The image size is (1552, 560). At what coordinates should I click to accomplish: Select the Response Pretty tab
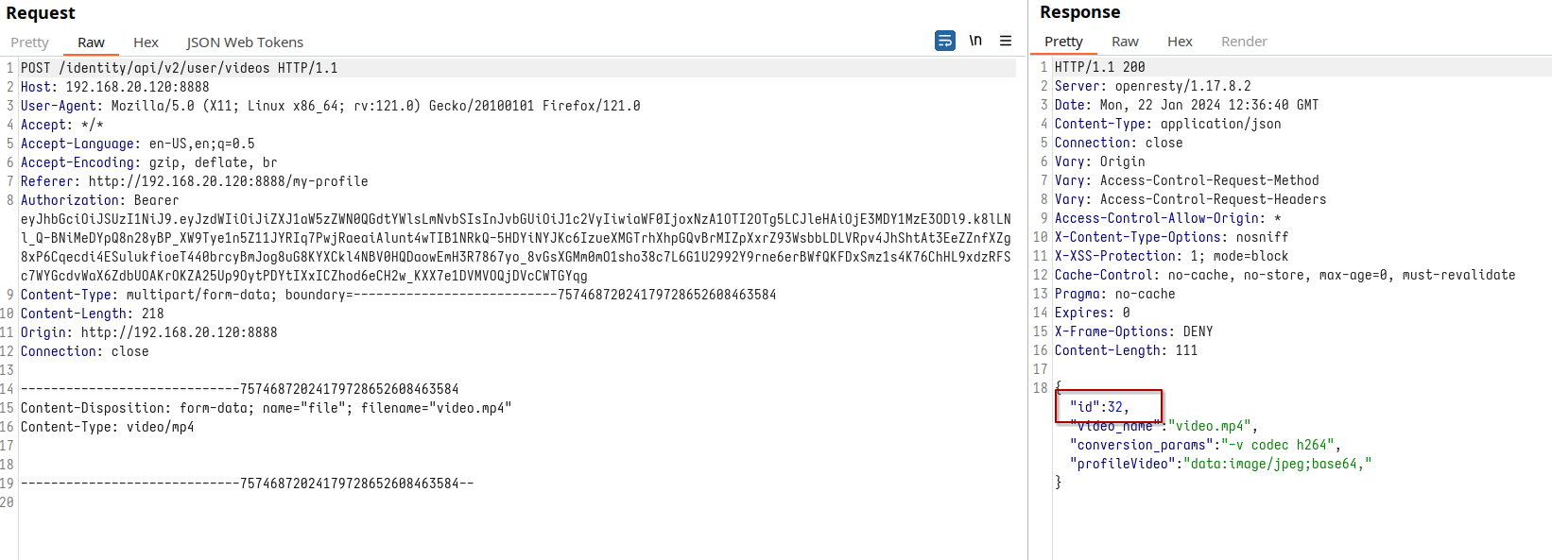(1063, 42)
